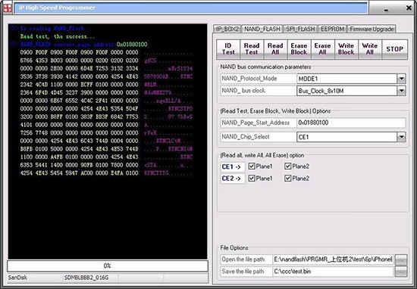The image size is (417, 289).
Task: Click the CE2 -> label
Action: pyautogui.click(x=233, y=179)
